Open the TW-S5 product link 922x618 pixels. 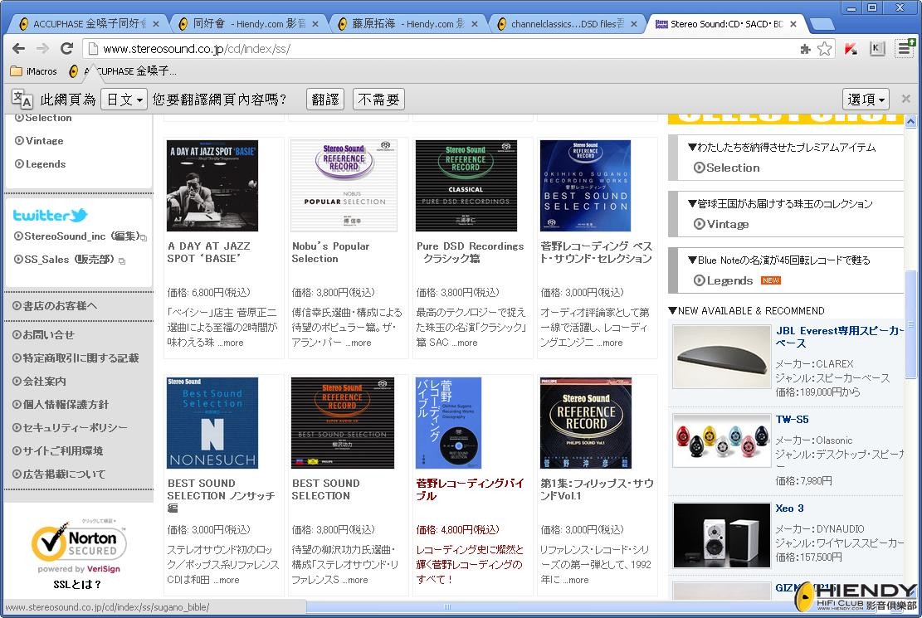792,419
